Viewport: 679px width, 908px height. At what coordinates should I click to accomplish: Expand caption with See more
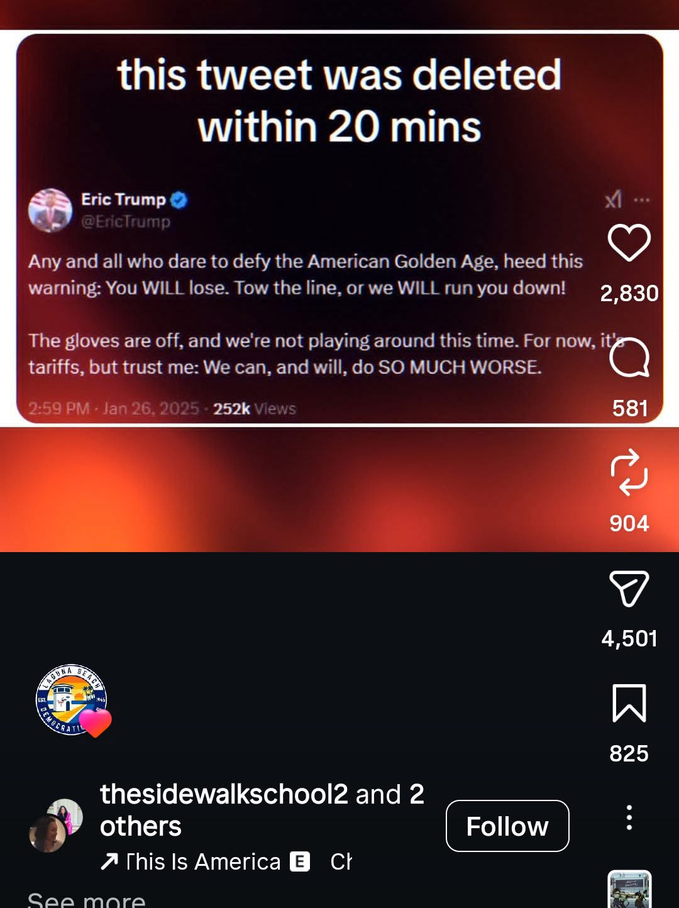tap(86, 899)
